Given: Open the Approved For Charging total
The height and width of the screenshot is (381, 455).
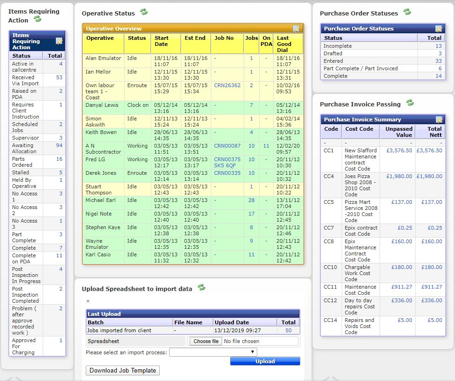Looking at the screenshot, I should tap(60, 340).
